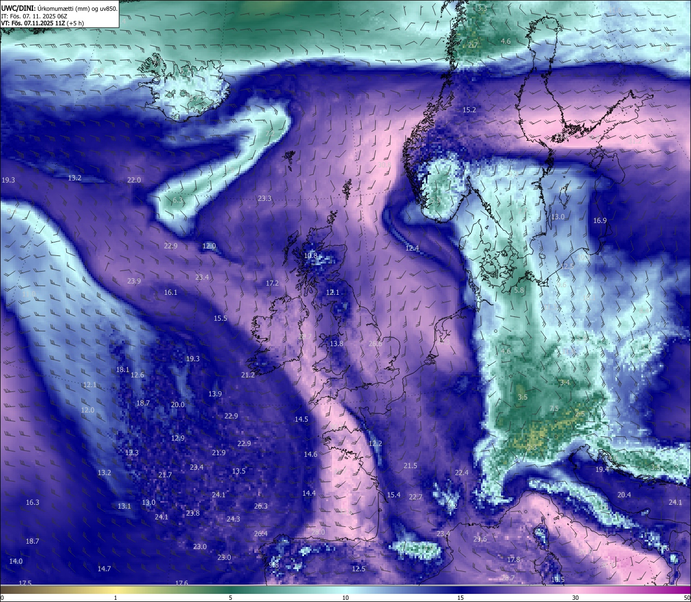
Task: Click the UWC/DINI Úrkomumætti map title
Action: 59,8
